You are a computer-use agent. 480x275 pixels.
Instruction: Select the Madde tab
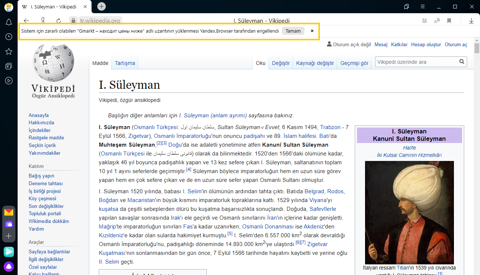point(100,63)
